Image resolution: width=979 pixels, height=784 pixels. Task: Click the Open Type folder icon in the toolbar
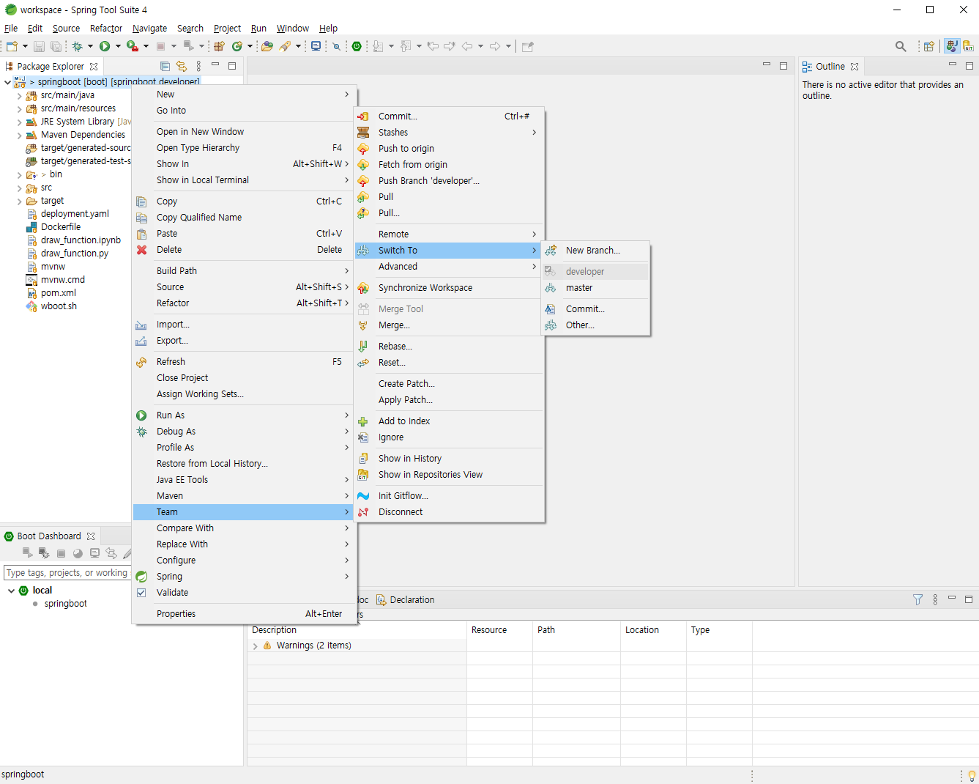coord(267,46)
